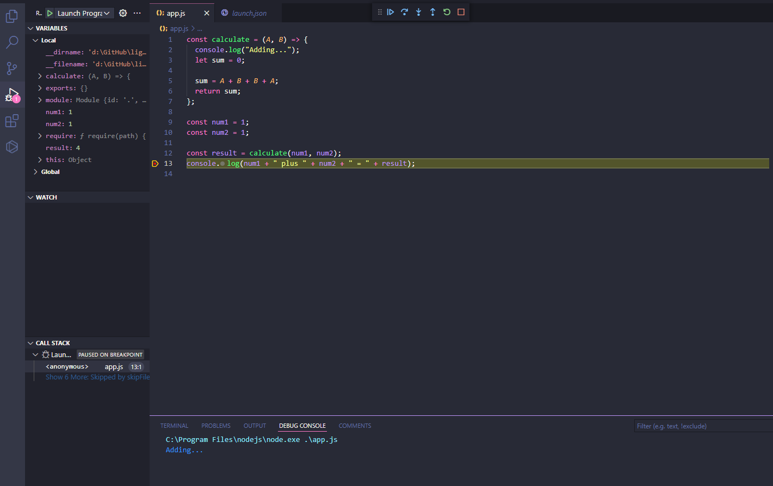Screen dimensions: 773x486
Task: Click Step Over in debug toolbar
Action: pyautogui.click(x=404, y=11)
